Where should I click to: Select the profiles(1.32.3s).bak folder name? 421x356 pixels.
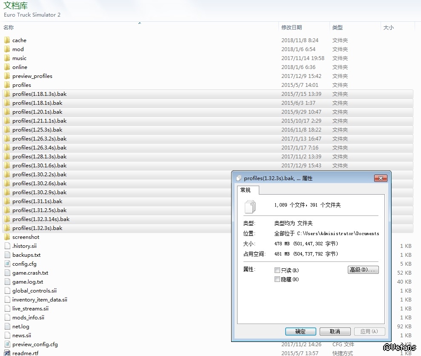point(37,228)
